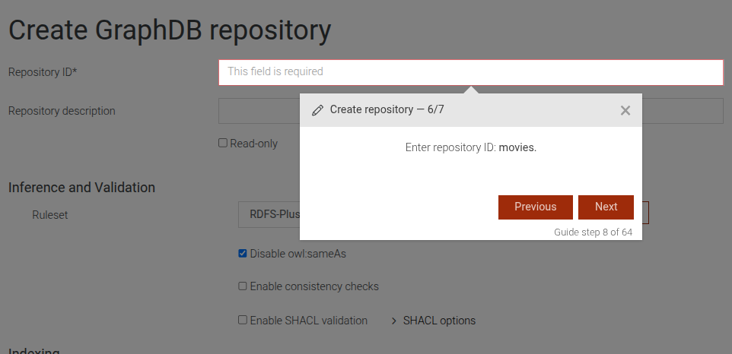Go back with the Previous button
Image resolution: width=732 pixels, height=354 pixels.
(x=535, y=207)
